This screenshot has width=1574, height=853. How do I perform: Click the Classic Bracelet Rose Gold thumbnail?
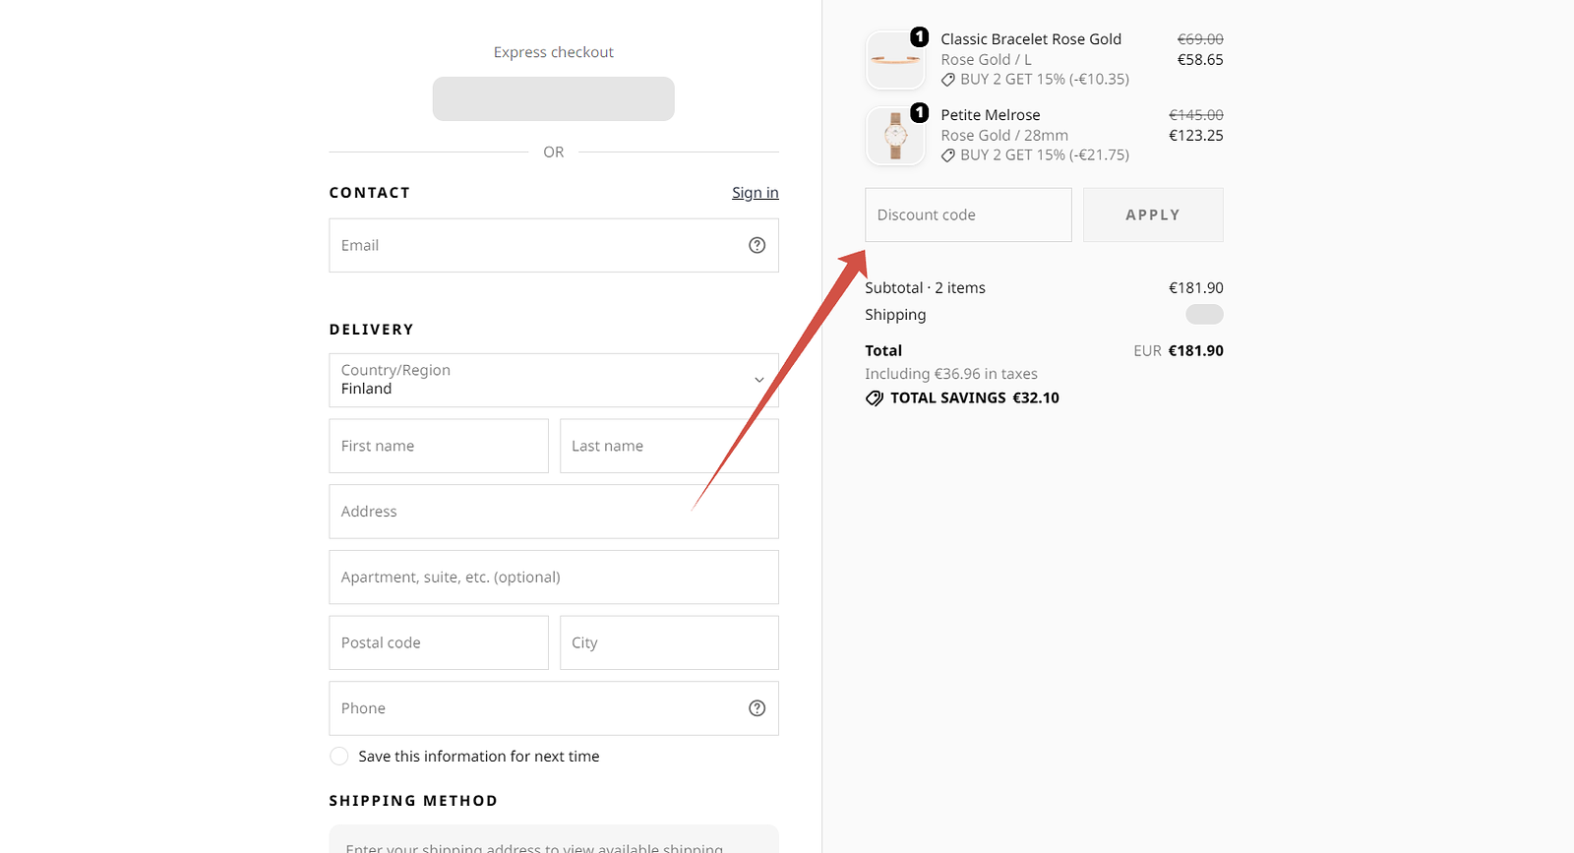coord(895,60)
